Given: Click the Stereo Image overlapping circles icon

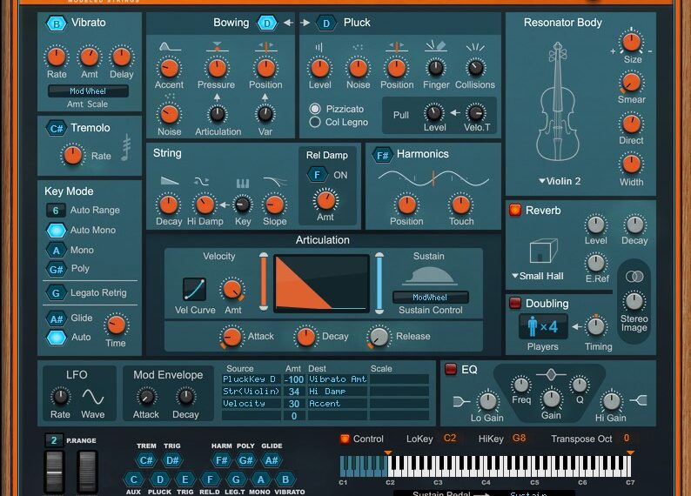Looking at the screenshot, I should click(x=634, y=276).
